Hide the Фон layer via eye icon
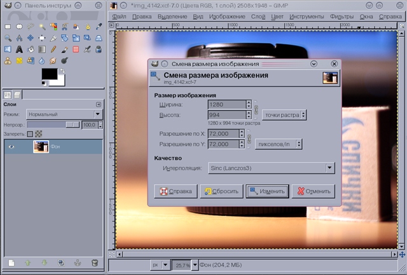This screenshot has height=275, width=407. (x=11, y=147)
